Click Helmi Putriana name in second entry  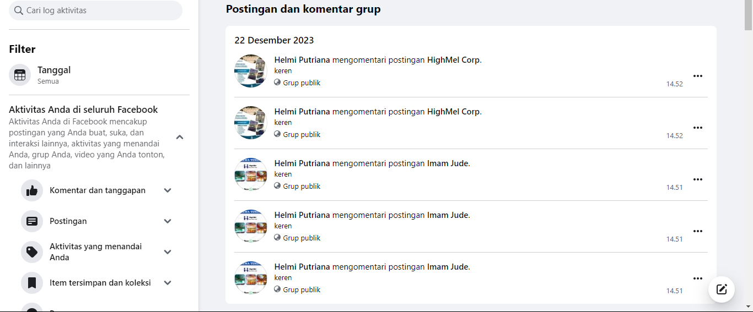tap(302, 112)
